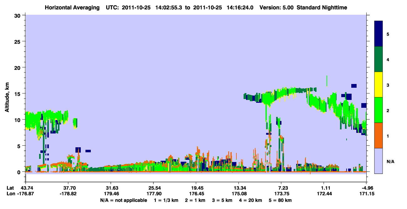Click the 'Lat' row label

click(x=10, y=188)
